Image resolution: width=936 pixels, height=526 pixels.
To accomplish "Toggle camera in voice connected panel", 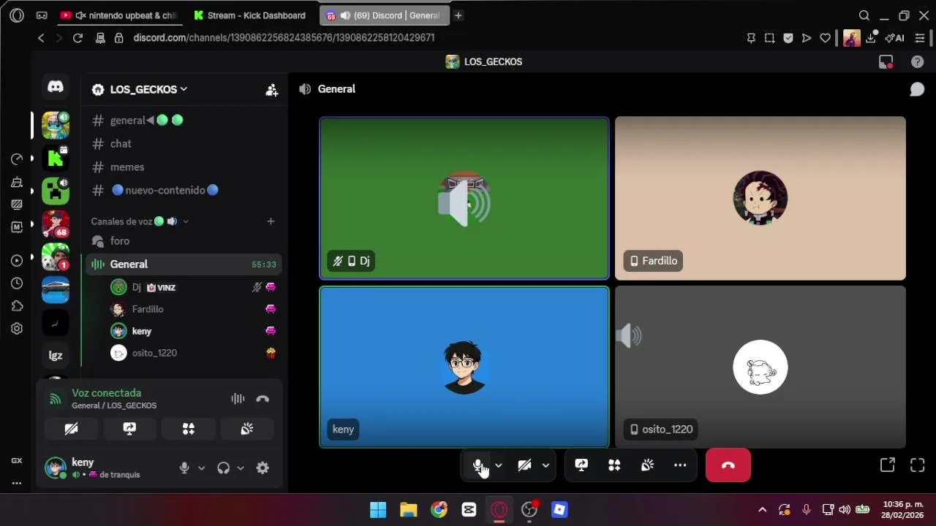I will coord(71,429).
